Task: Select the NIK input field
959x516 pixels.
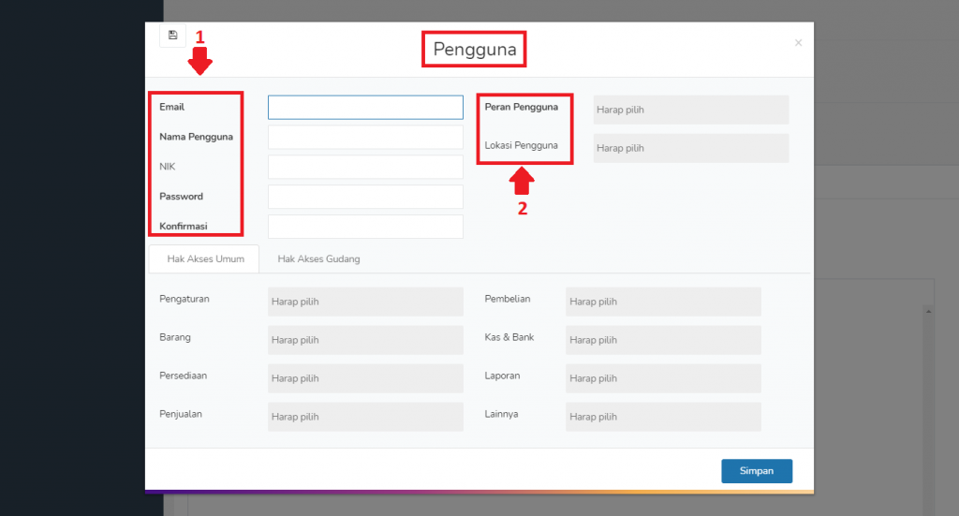Action: 365,167
